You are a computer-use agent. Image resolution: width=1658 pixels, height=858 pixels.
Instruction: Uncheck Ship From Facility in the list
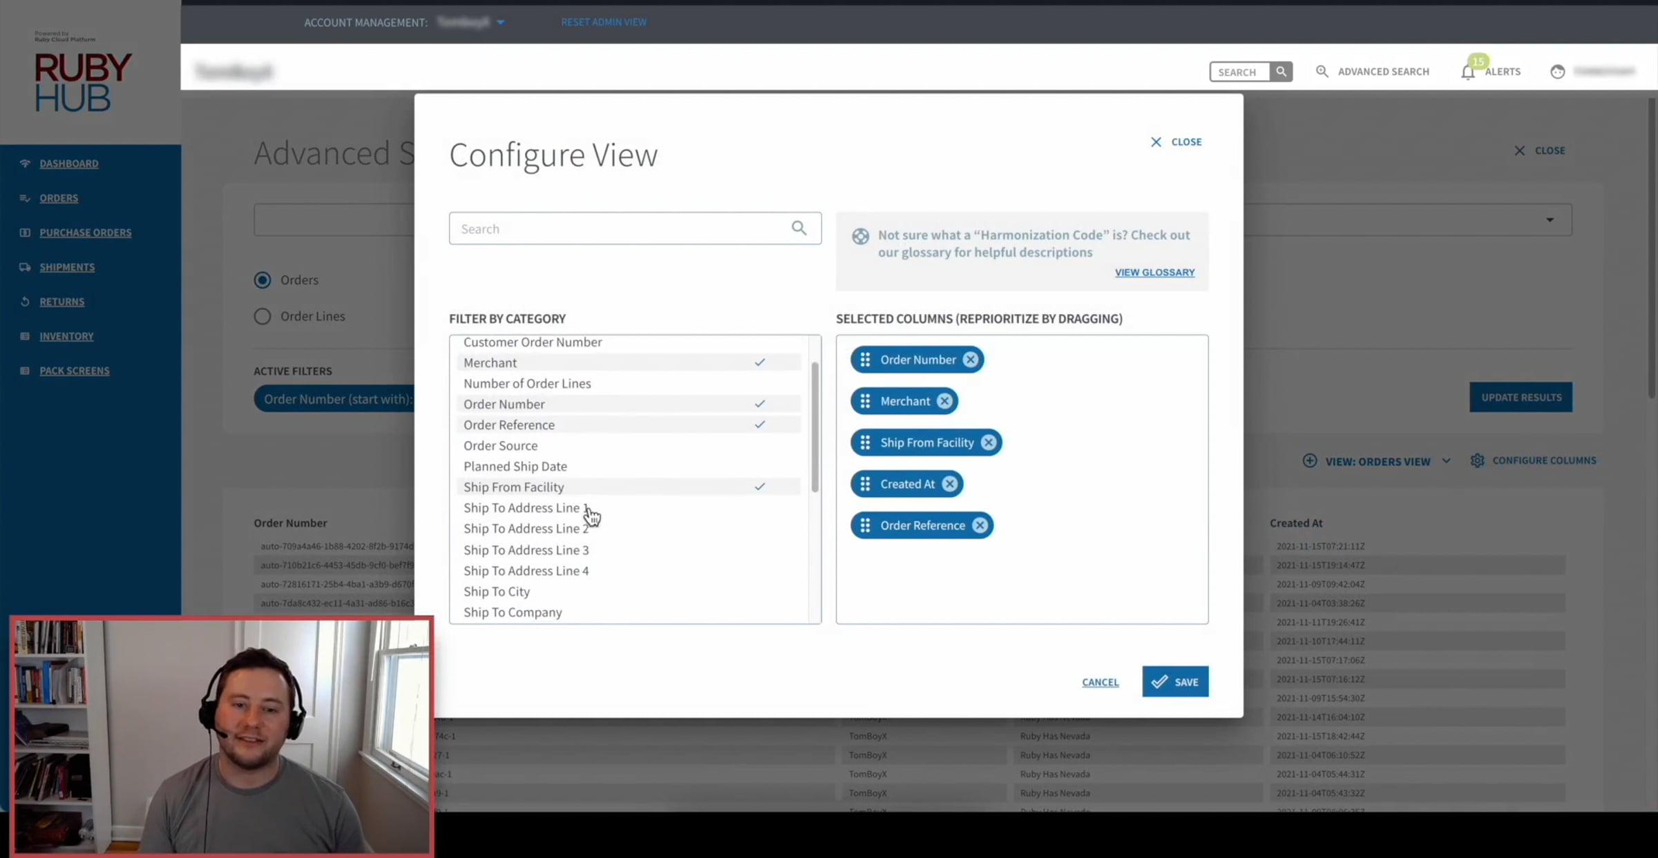point(629,487)
